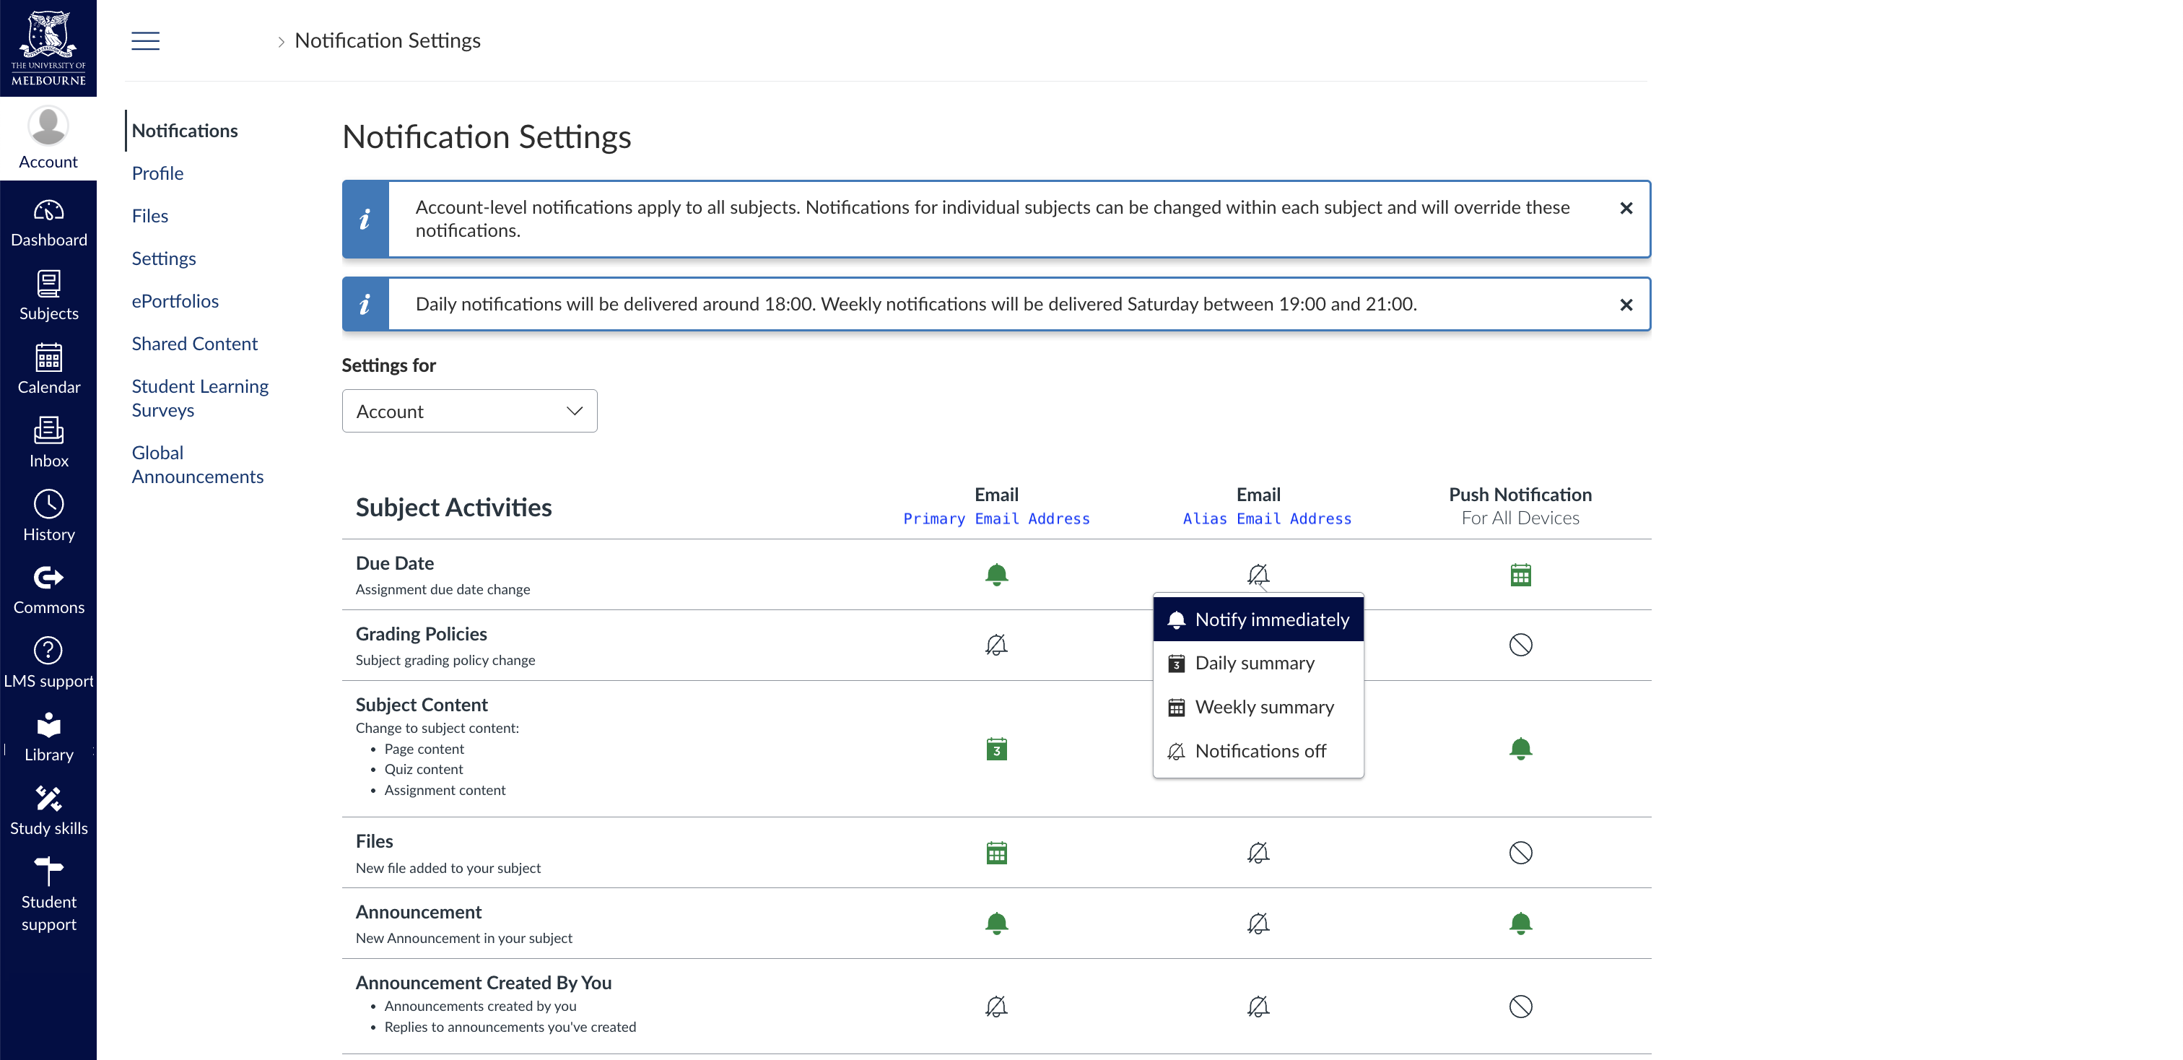This screenshot has width=2183, height=1060.
Task: Open the Shared Content link
Action: [194, 343]
